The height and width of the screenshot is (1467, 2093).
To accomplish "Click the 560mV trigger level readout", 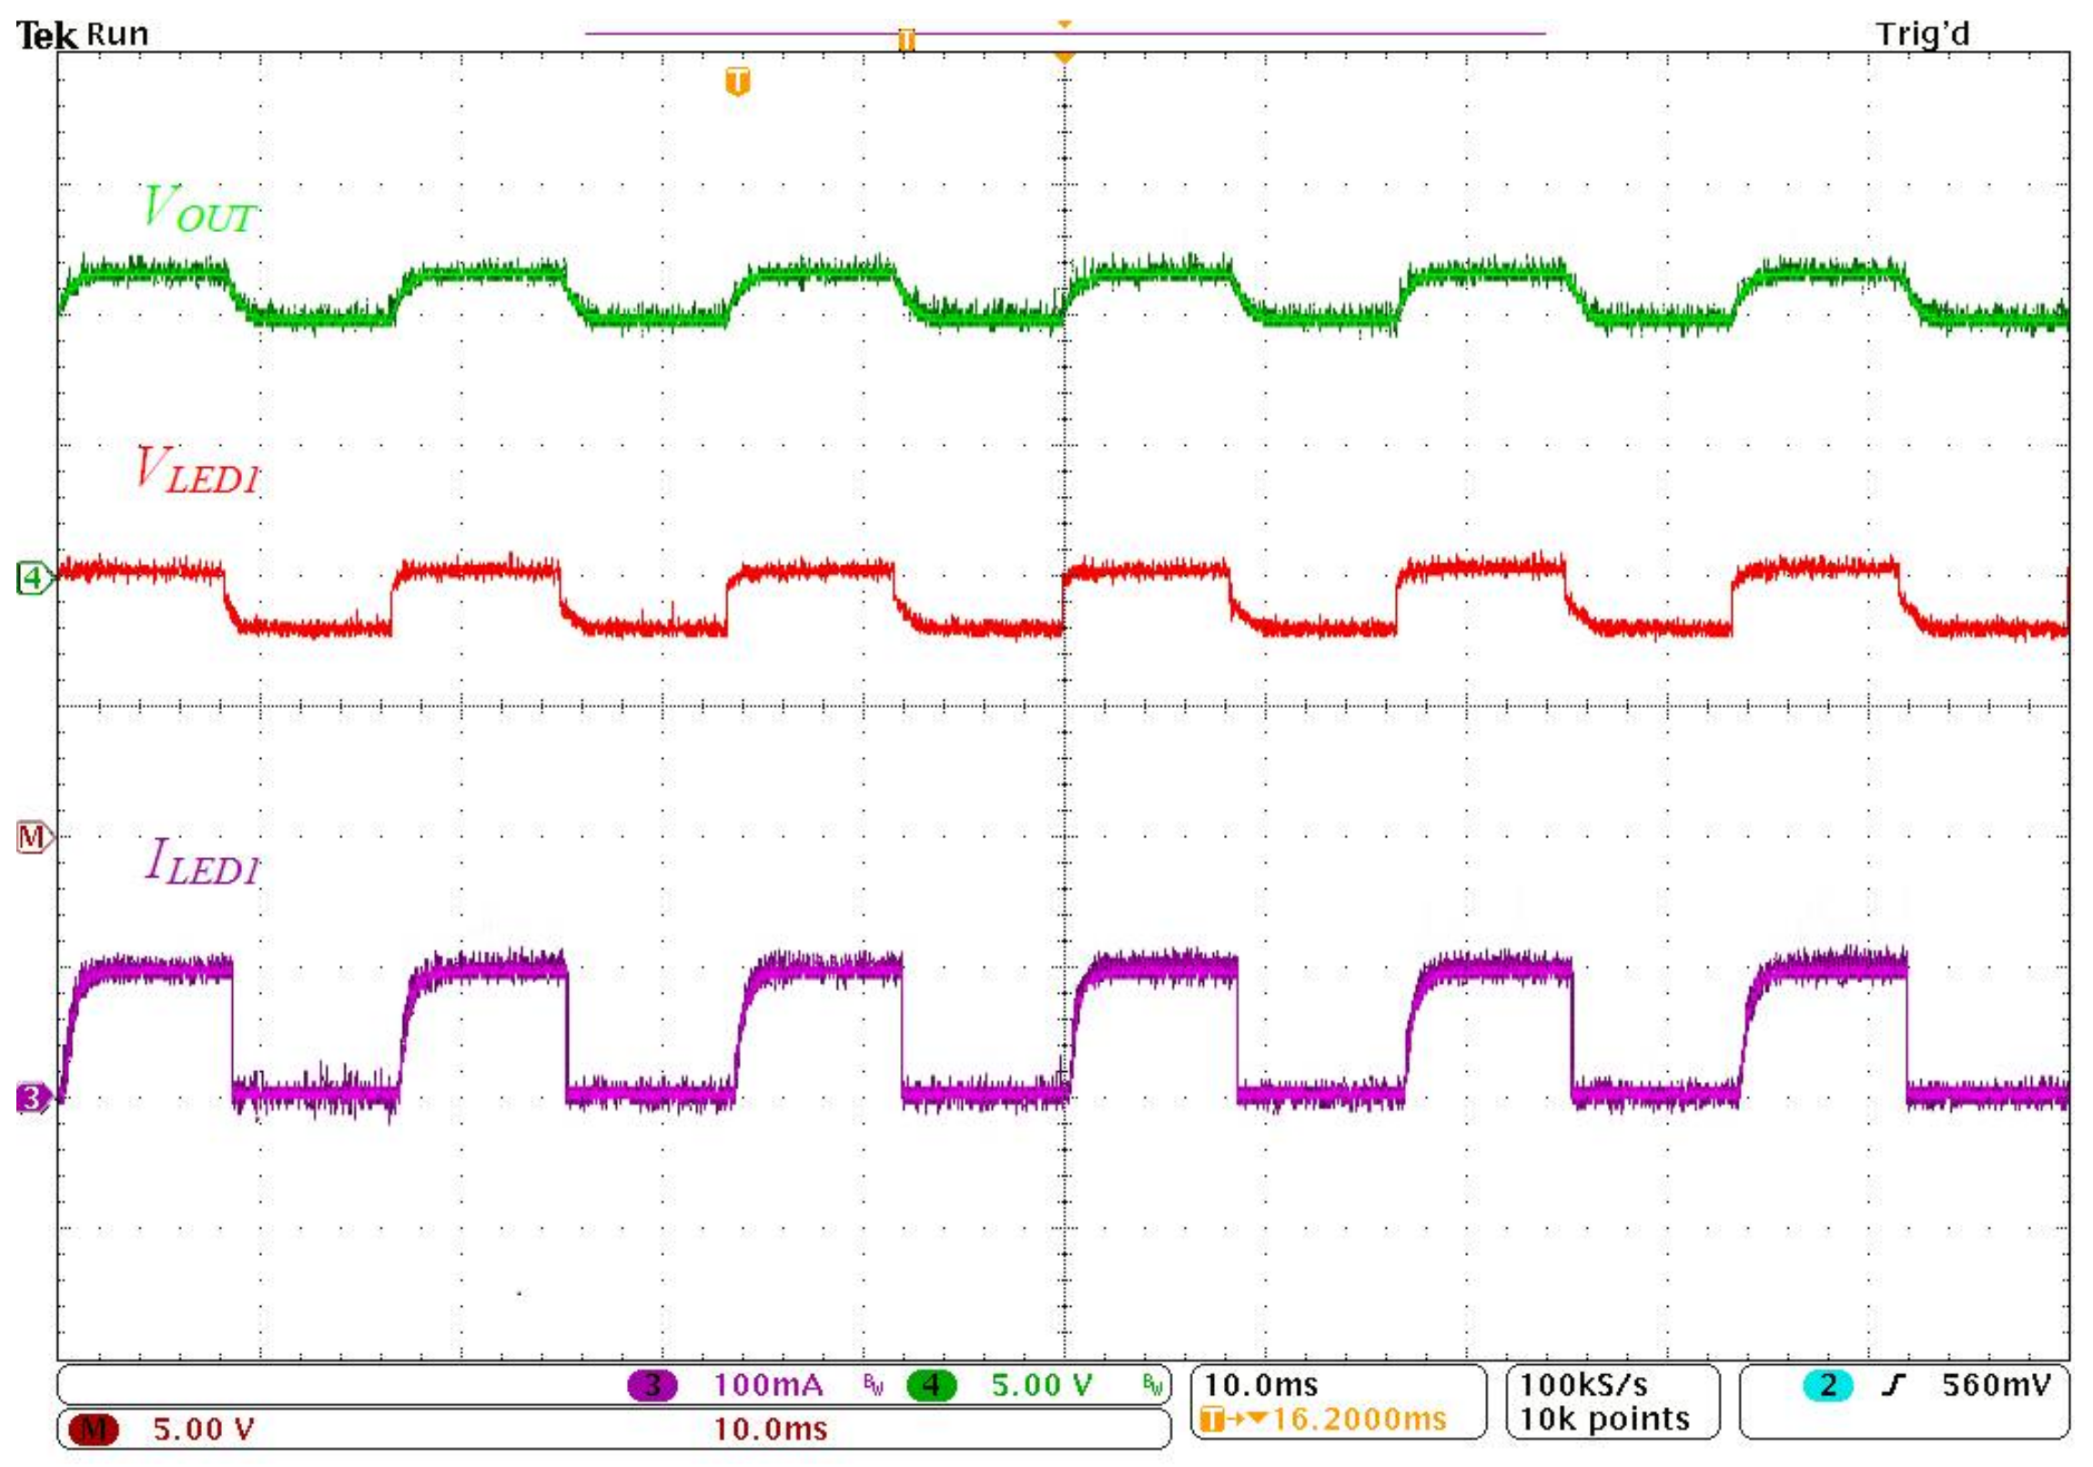I will pyautogui.click(x=1997, y=1385).
